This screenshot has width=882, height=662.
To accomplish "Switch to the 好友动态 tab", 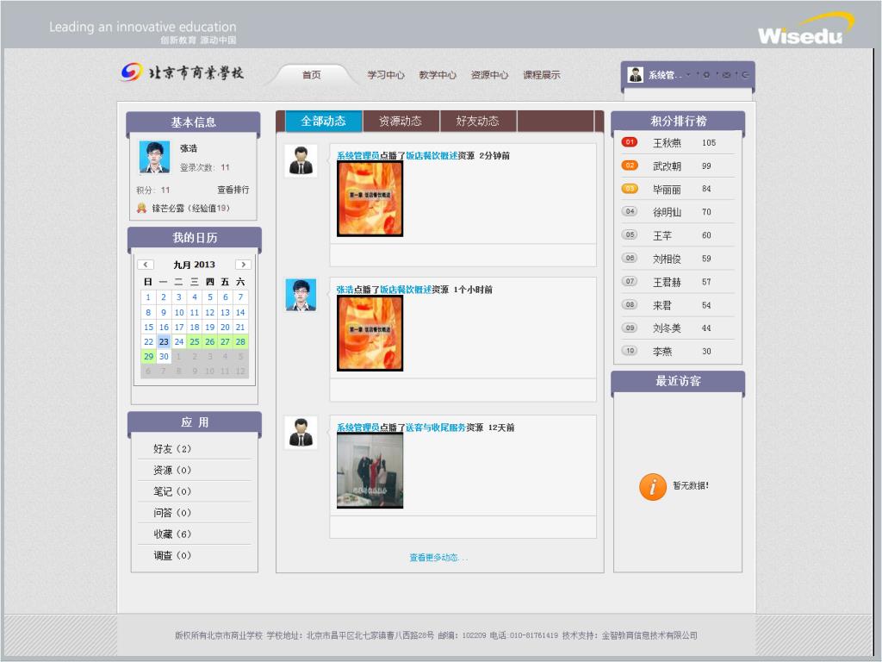I will 477,121.
